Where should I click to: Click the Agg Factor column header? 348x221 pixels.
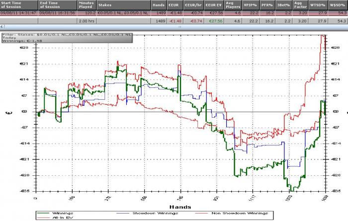(300, 5)
